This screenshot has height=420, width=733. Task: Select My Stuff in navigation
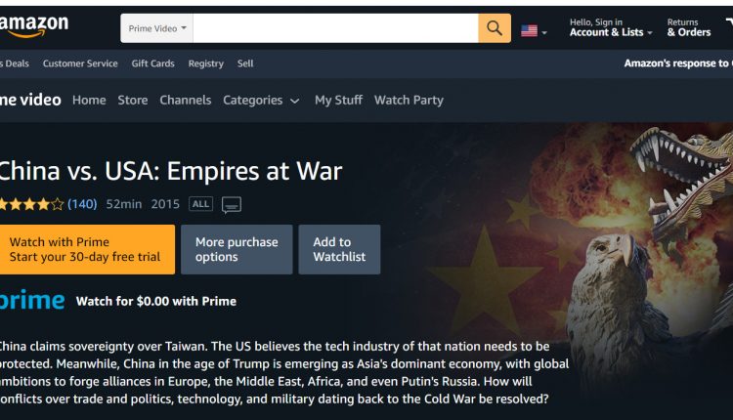[338, 100]
